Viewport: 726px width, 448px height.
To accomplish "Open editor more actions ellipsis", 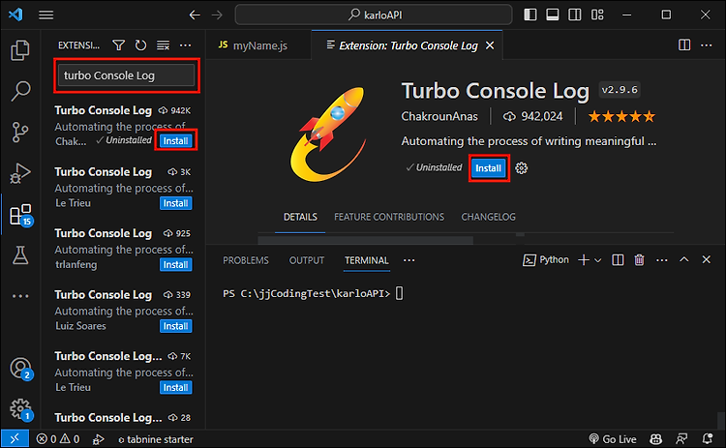I will pyautogui.click(x=706, y=45).
